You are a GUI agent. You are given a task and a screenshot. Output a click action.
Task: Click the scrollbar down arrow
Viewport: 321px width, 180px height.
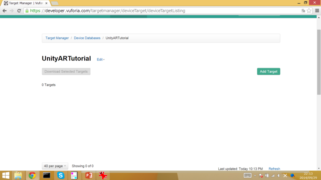pos(319,168)
